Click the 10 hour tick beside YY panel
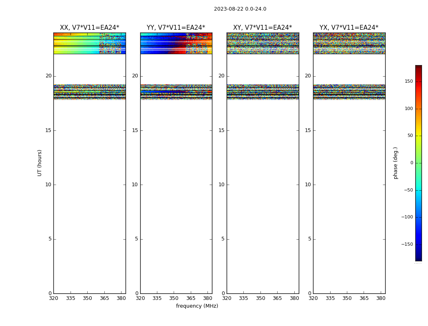 pyautogui.click(x=135, y=185)
